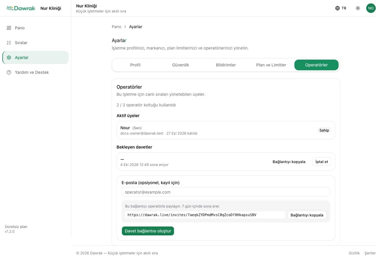
Task: Go to Pano in the sidebar
Action: (x=35, y=28)
